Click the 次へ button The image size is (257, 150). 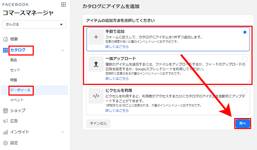pyautogui.click(x=243, y=124)
